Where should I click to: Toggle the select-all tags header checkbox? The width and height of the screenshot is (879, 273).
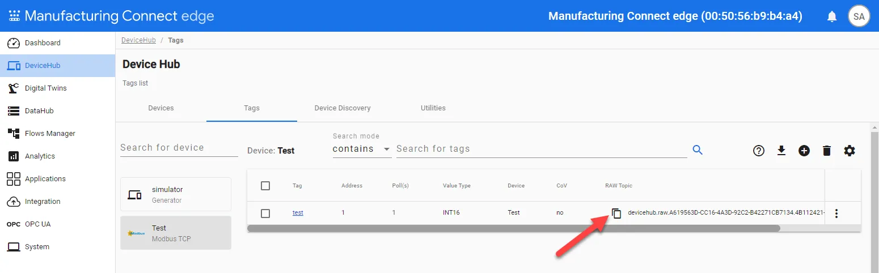[265, 186]
